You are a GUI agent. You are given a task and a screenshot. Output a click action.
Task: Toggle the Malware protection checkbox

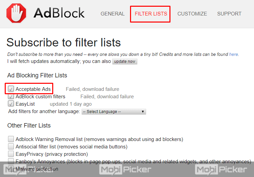pos(11,169)
